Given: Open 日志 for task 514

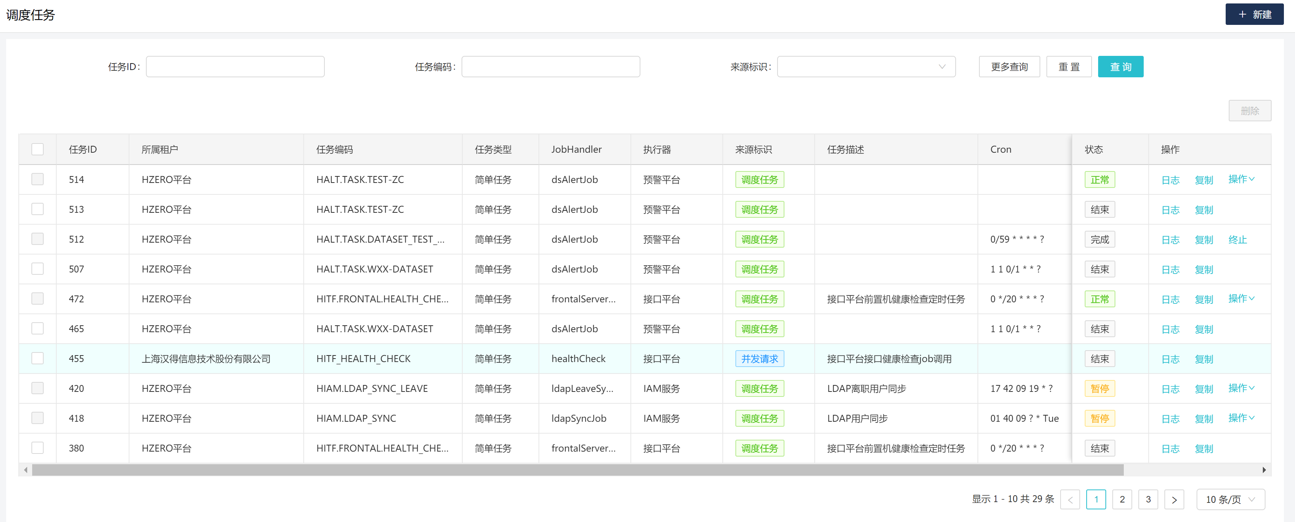Looking at the screenshot, I should pos(1170,180).
